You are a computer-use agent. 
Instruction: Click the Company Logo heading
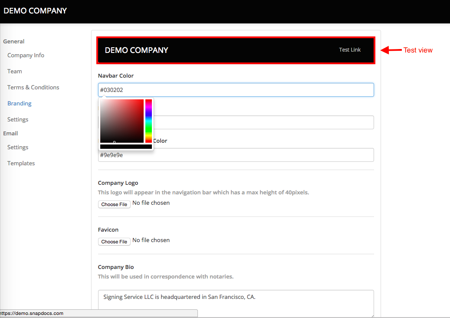118,183
